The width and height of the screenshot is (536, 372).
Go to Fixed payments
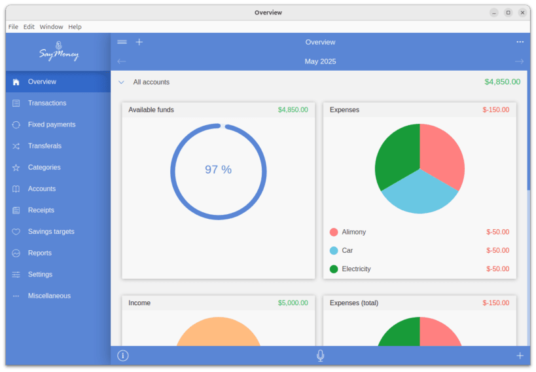click(58, 124)
